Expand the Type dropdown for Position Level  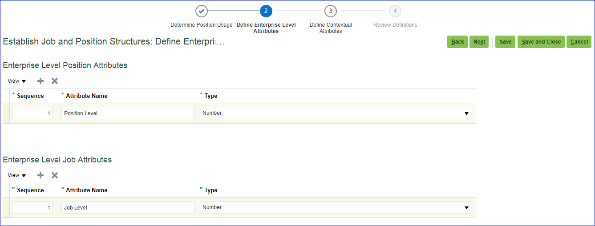pos(466,113)
